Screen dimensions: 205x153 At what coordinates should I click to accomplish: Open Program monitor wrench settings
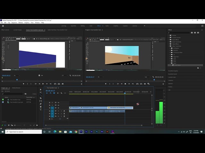pyautogui.click(x=153, y=77)
